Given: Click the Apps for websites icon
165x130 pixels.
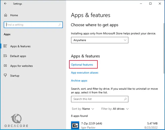Looking at the screenshot, I should [5, 66].
